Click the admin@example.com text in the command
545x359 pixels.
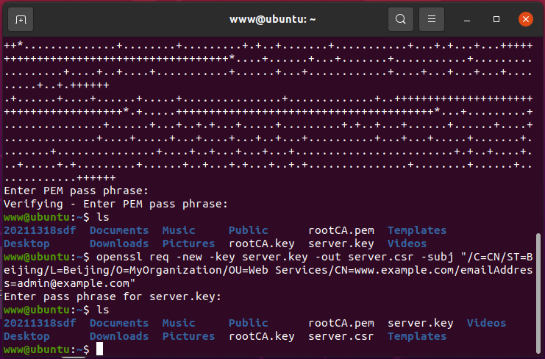pos(73,283)
